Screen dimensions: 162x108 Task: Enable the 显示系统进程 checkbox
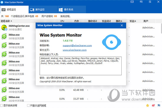(x=1, y=105)
